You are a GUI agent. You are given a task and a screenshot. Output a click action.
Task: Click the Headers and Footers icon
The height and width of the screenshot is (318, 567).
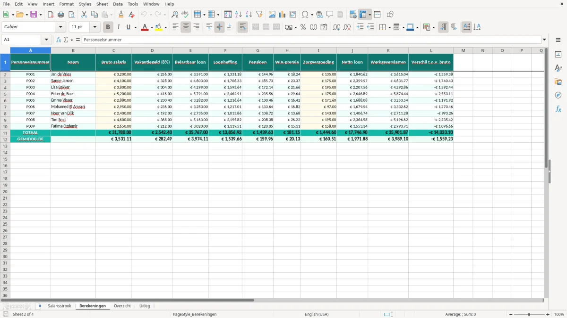click(x=340, y=15)
